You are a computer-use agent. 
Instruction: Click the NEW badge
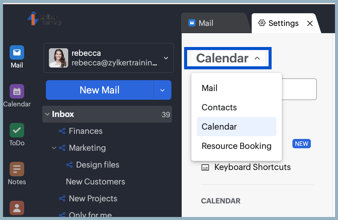(x=301, y=143)
